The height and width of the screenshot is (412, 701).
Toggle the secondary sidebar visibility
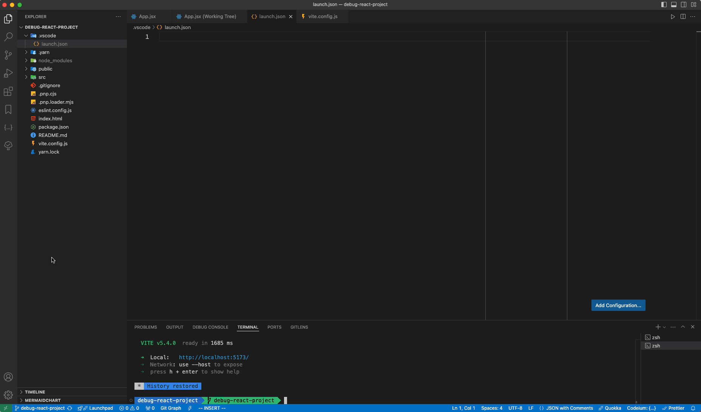684,5
